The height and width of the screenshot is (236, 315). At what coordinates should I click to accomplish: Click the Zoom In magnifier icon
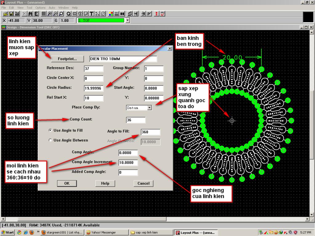pos(50,14)
